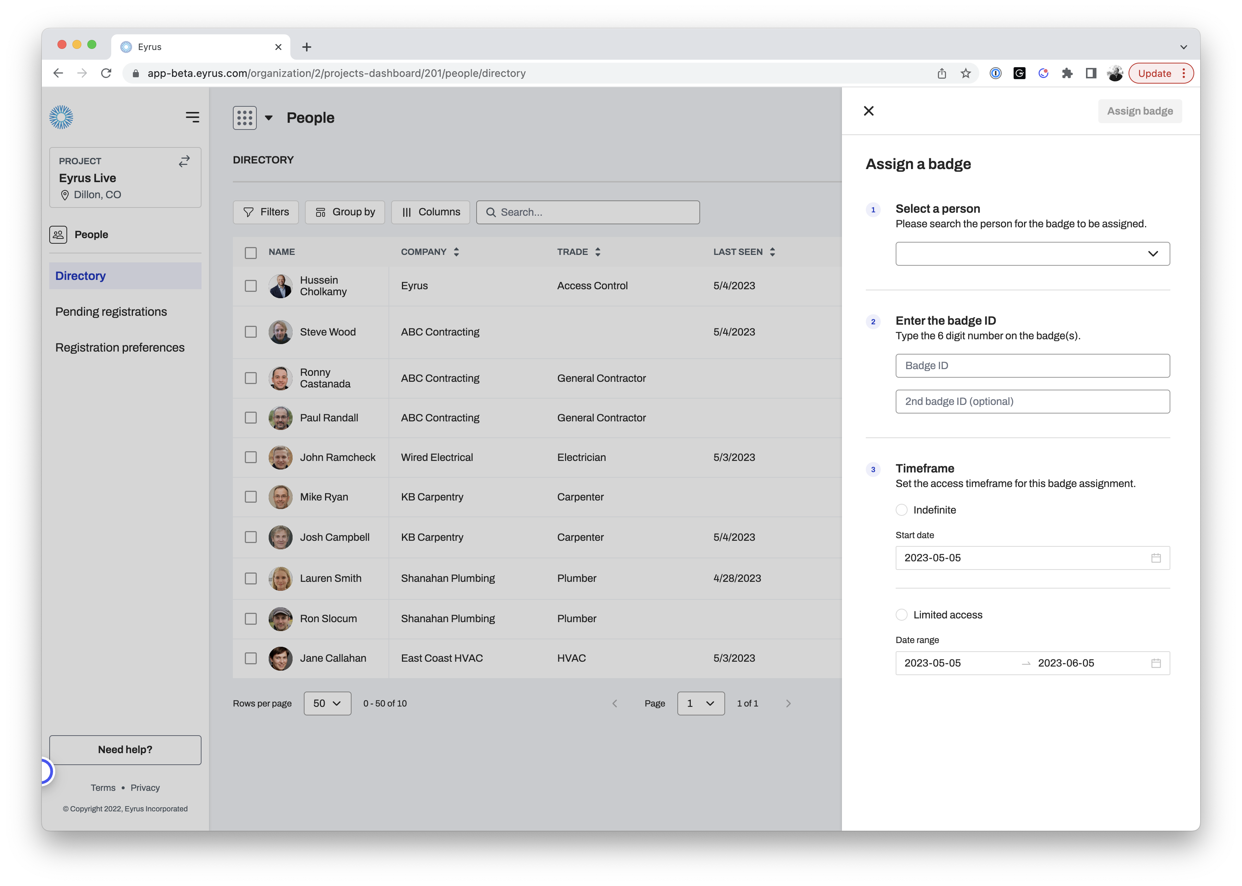Open the Rows per page 50 dropdown
Screen dimensions: 1242x886
click(x=327, y=704)
